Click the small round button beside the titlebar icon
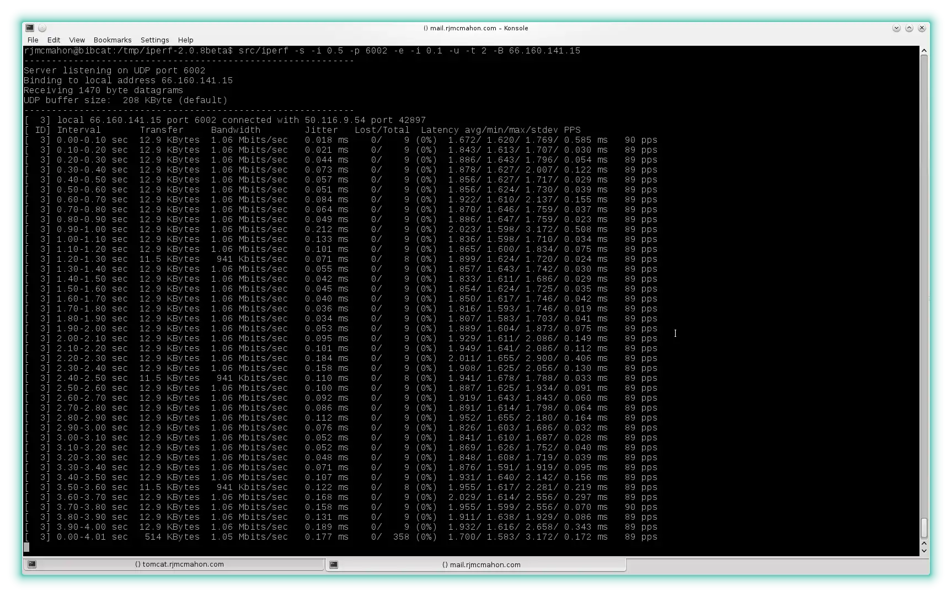This screenshot has width=952, height=597. (x=42, y=28)
